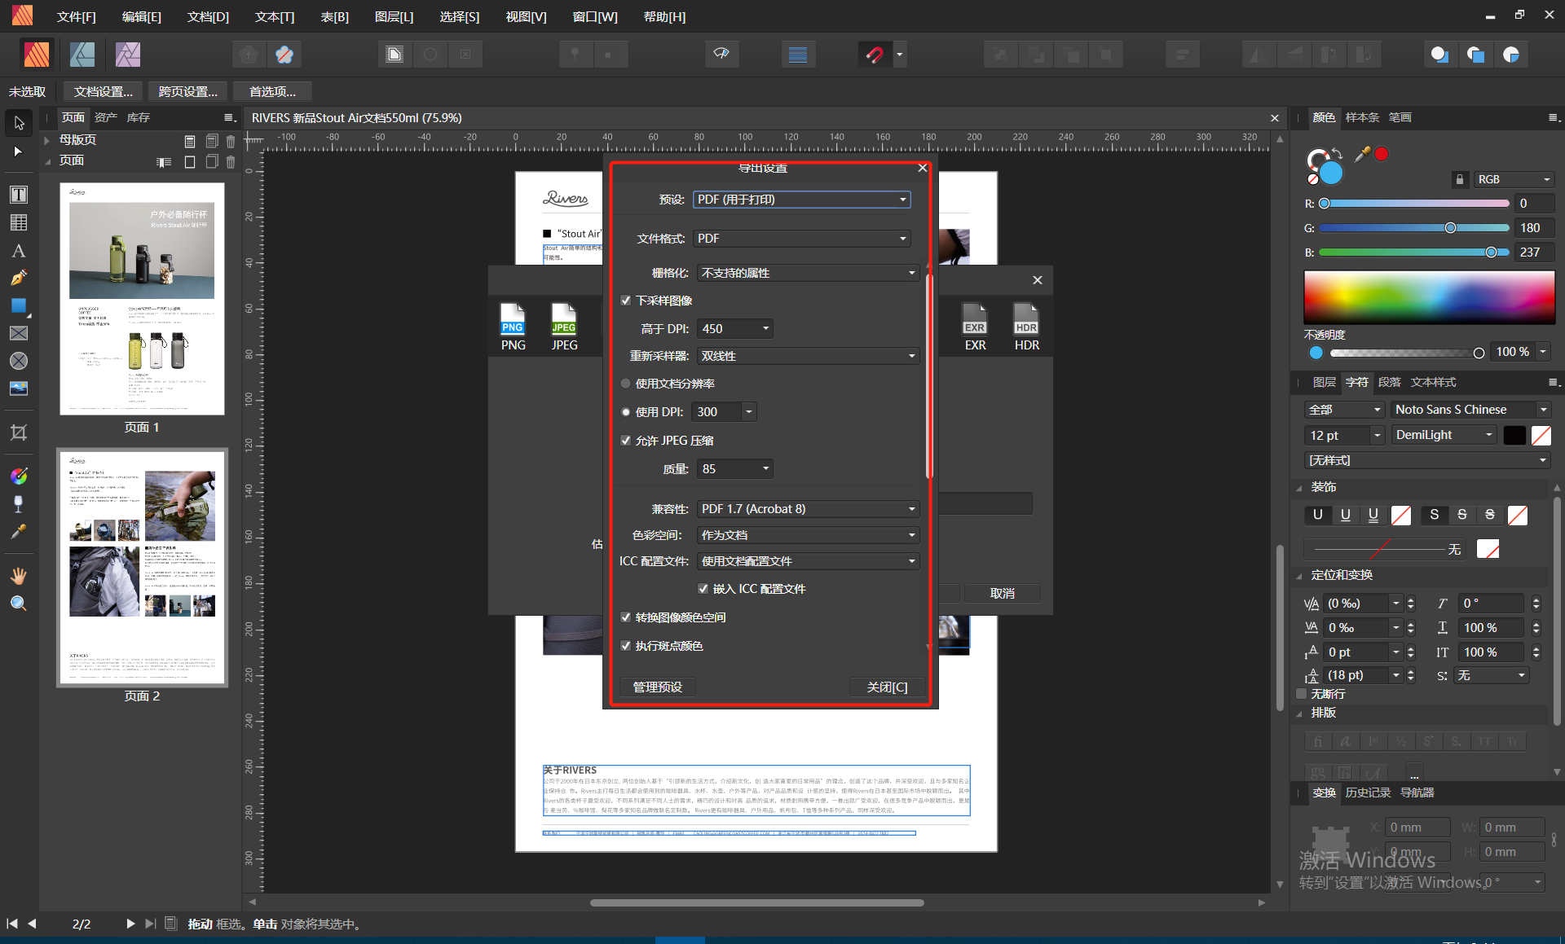Adjust the 不透明度 opacity slider

pyautogui.click(x=1407, y=353)
